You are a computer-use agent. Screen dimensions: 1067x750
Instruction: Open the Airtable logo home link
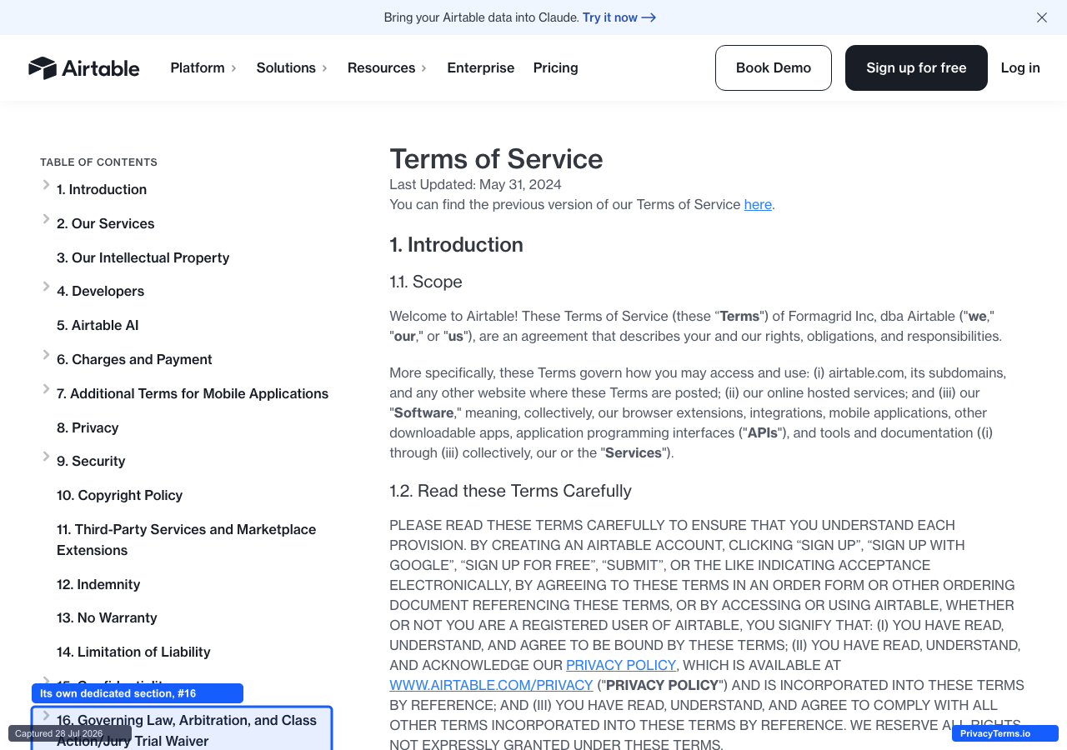(x=83, y=67)
